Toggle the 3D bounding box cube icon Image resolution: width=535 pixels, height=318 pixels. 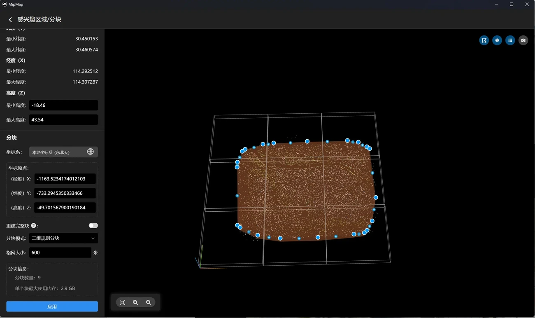[x=497, y=40]
